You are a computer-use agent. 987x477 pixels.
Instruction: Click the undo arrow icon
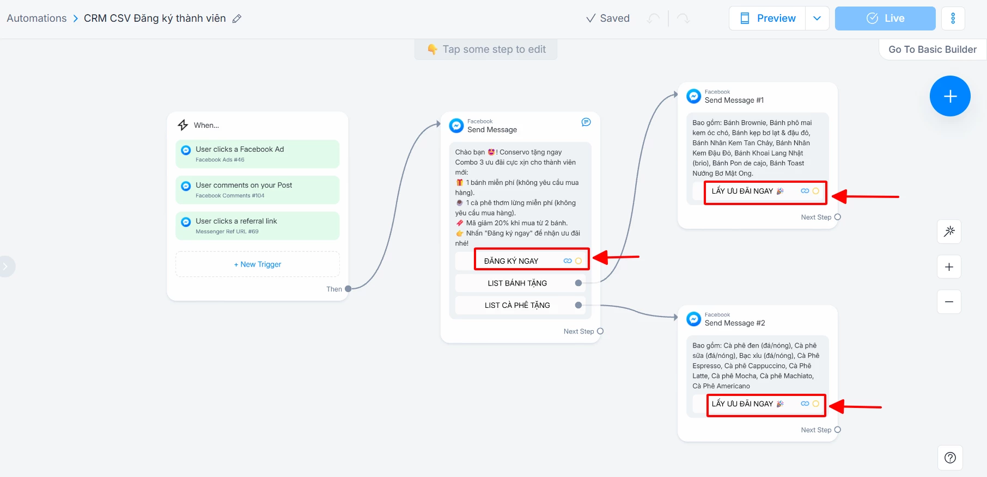tap(653, 18)
